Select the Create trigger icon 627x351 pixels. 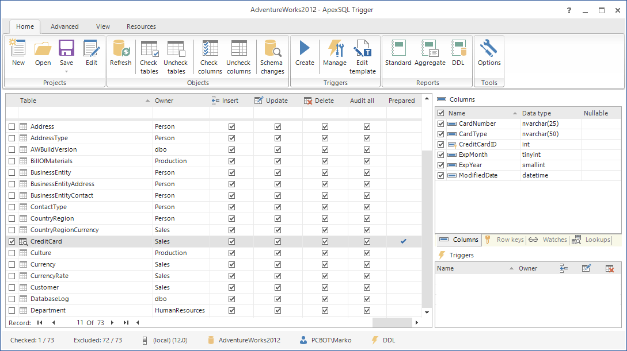(305, 55)
